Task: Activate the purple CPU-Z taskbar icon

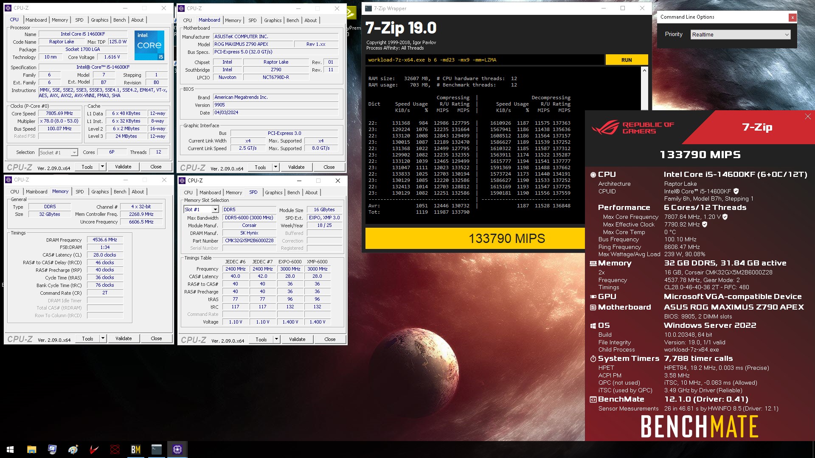Action: point(177,450)
